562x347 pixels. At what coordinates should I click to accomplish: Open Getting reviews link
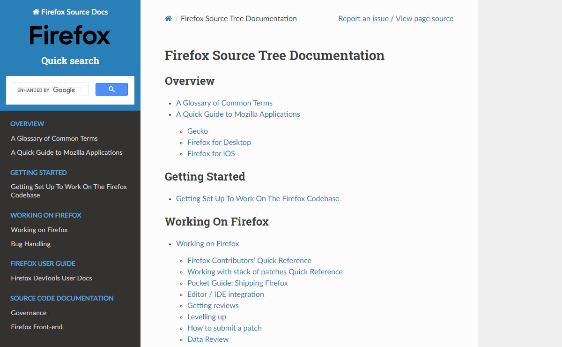tap(213, 305)
